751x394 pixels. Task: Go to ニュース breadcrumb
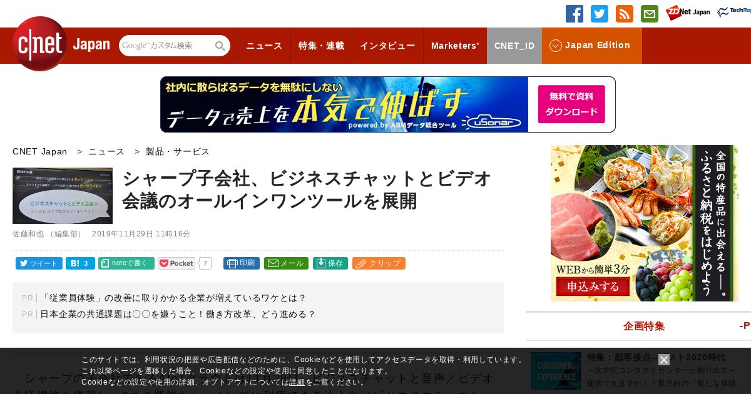[106, 151]
